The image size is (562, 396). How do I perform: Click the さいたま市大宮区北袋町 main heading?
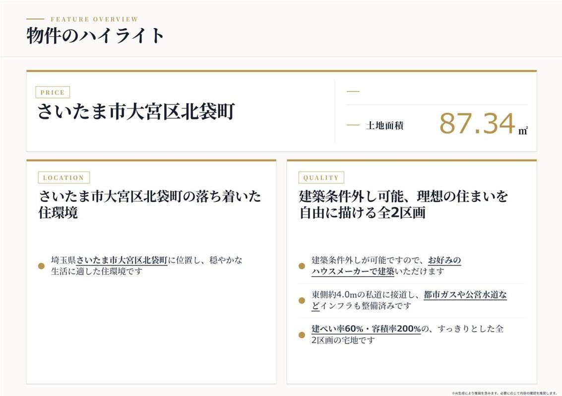click(136, 111)
